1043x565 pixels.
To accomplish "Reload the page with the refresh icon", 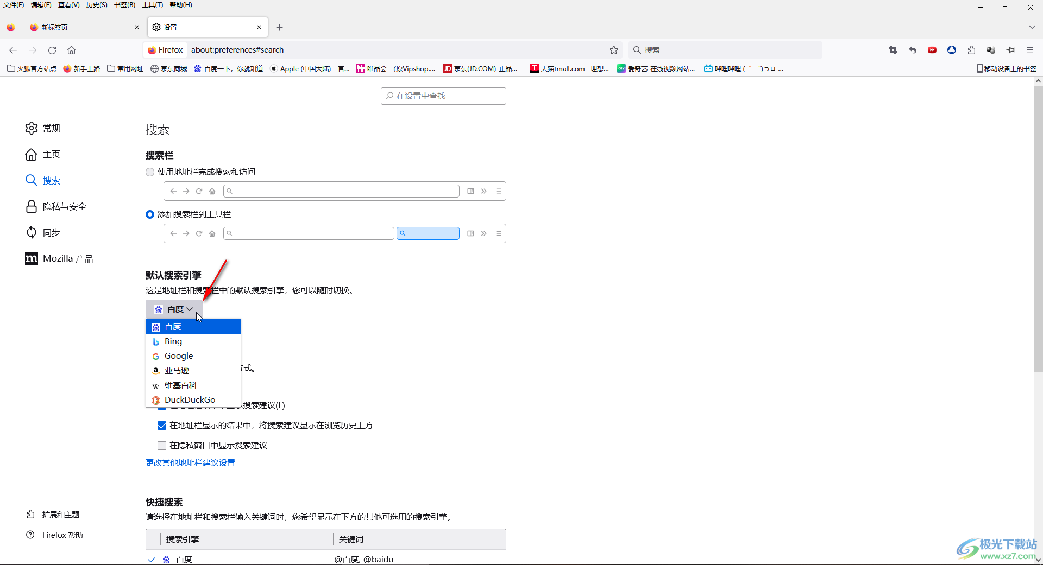I will 52,50.
